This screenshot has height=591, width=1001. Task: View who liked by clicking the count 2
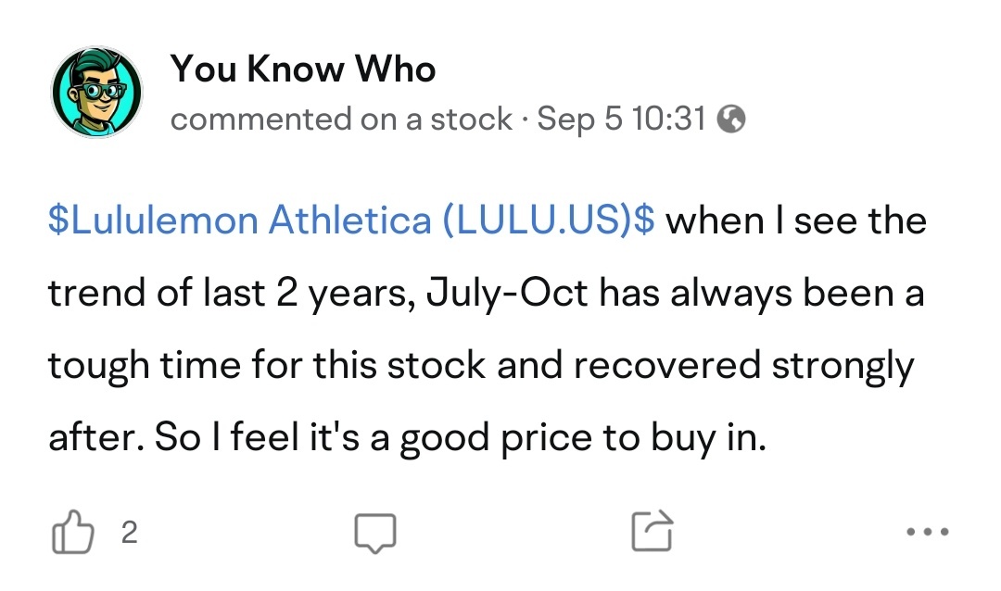point(130,533)
